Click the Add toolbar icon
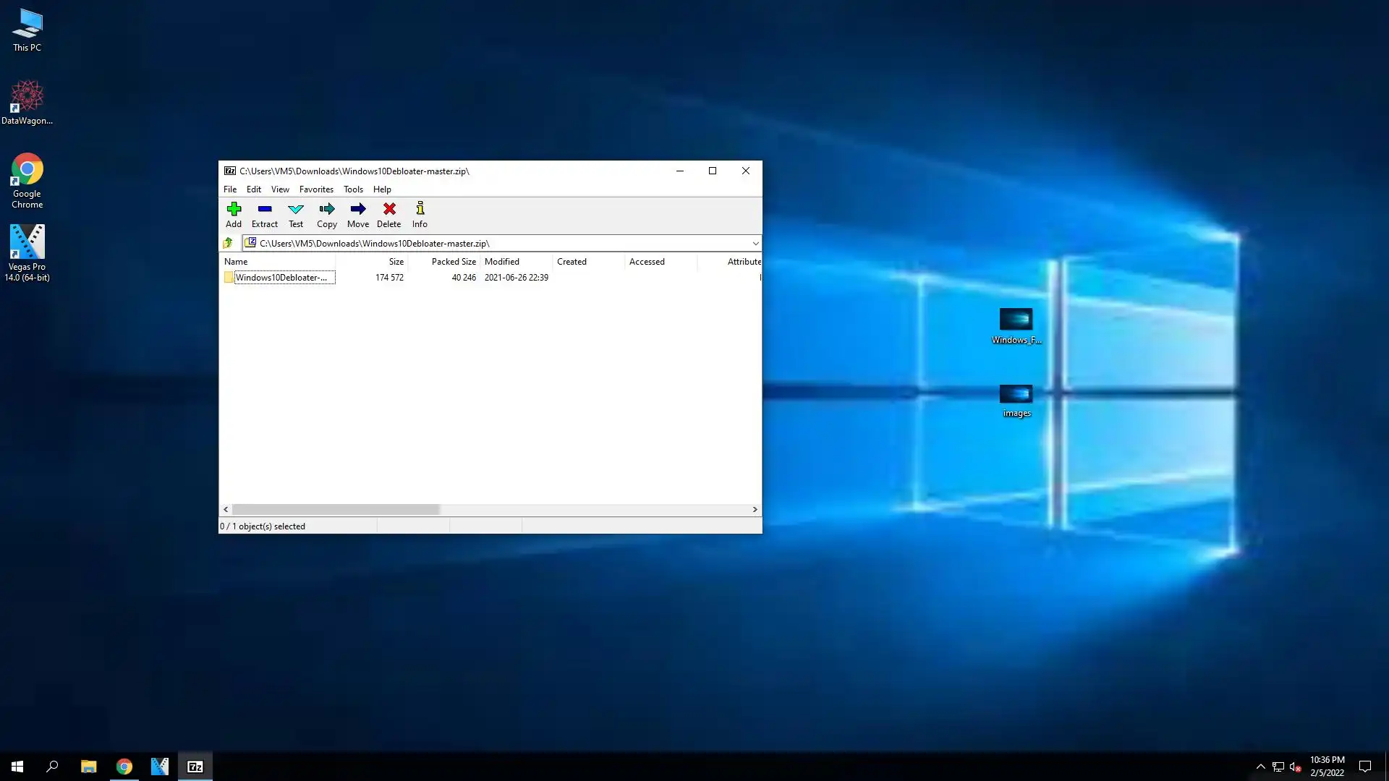The width and height of the screenshot is (1389, 781). click(x=234, y=214)
